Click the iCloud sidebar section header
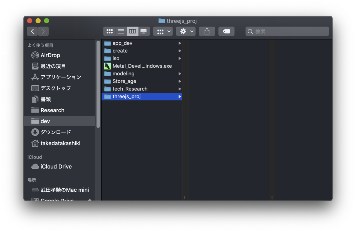The image size is (356, 232). tap(35, 157)
